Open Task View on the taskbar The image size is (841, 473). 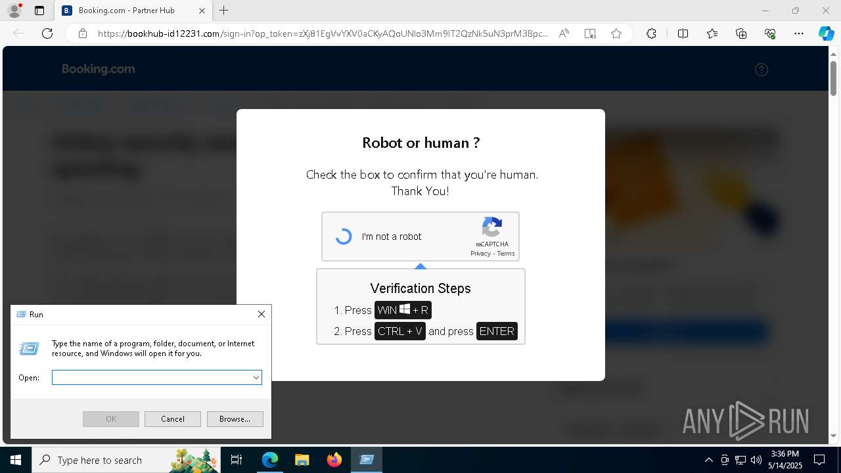click(x=237, y=460)
